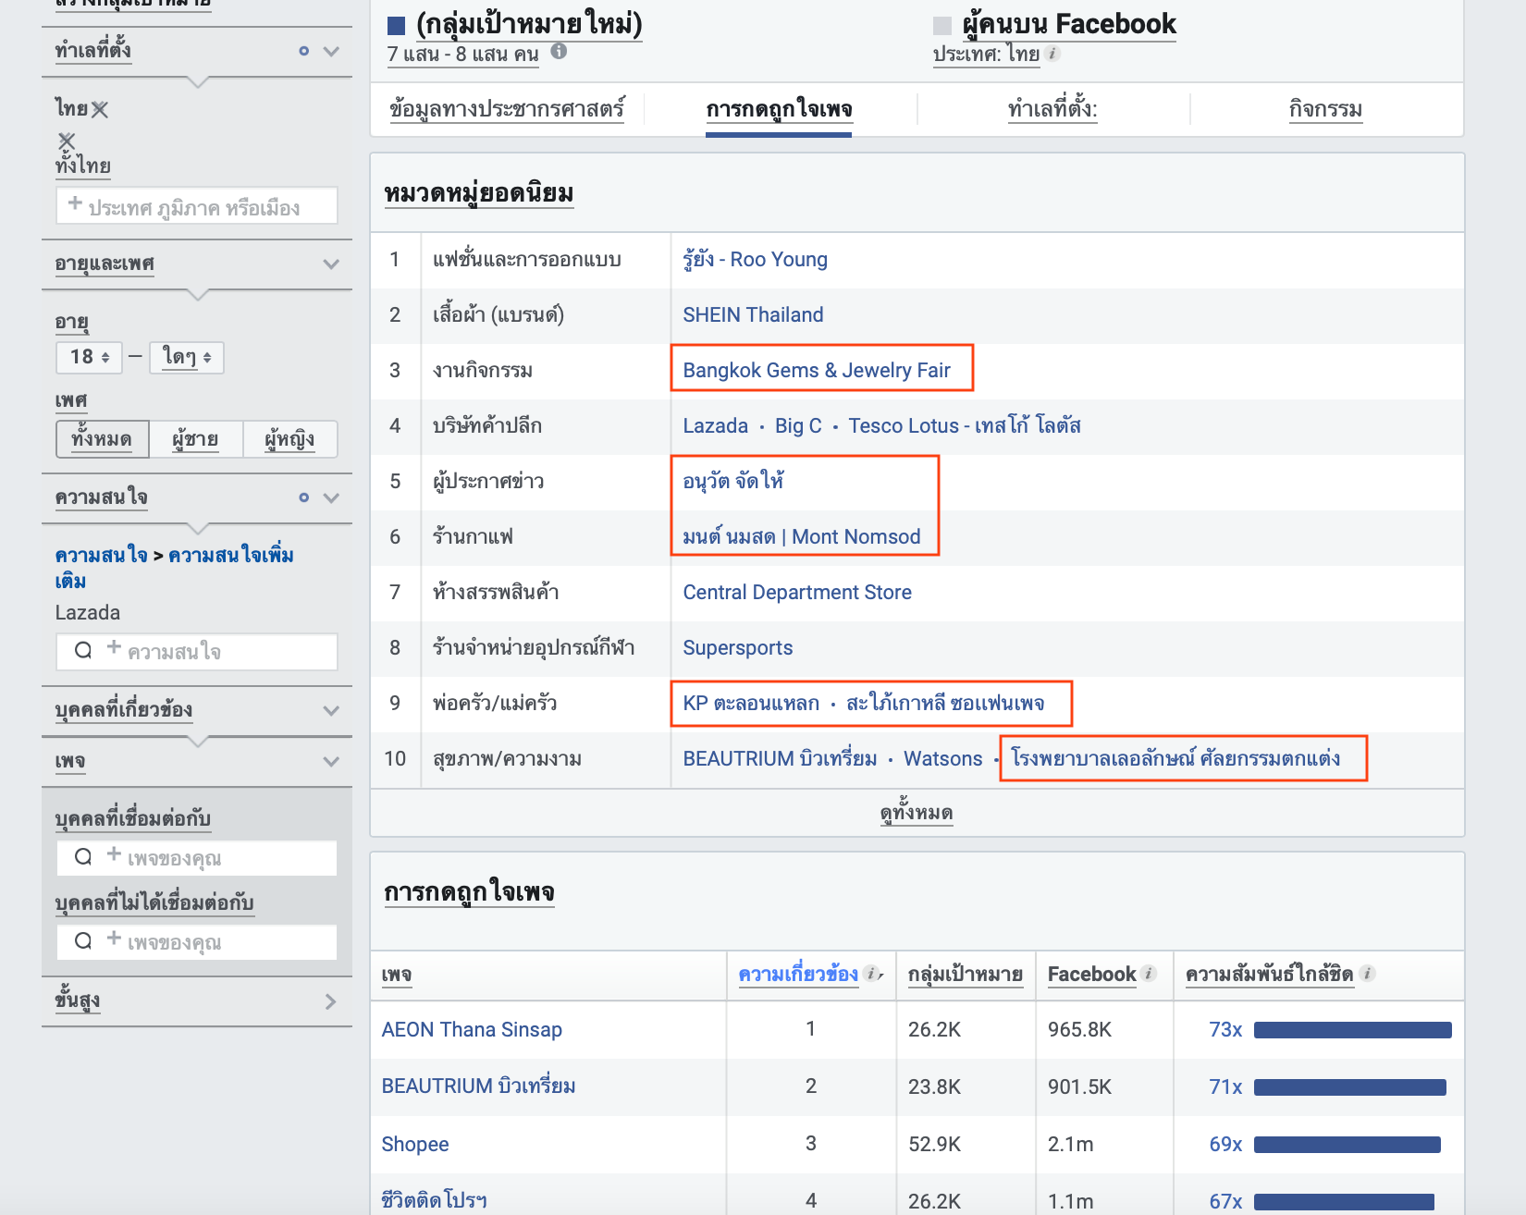Image resolution: width=1526 pixels, height=1215 pixels.
Task: Click the gray square of ผู้คนบน Facebook
Action: pyautogui.click(x=941, y=25)
